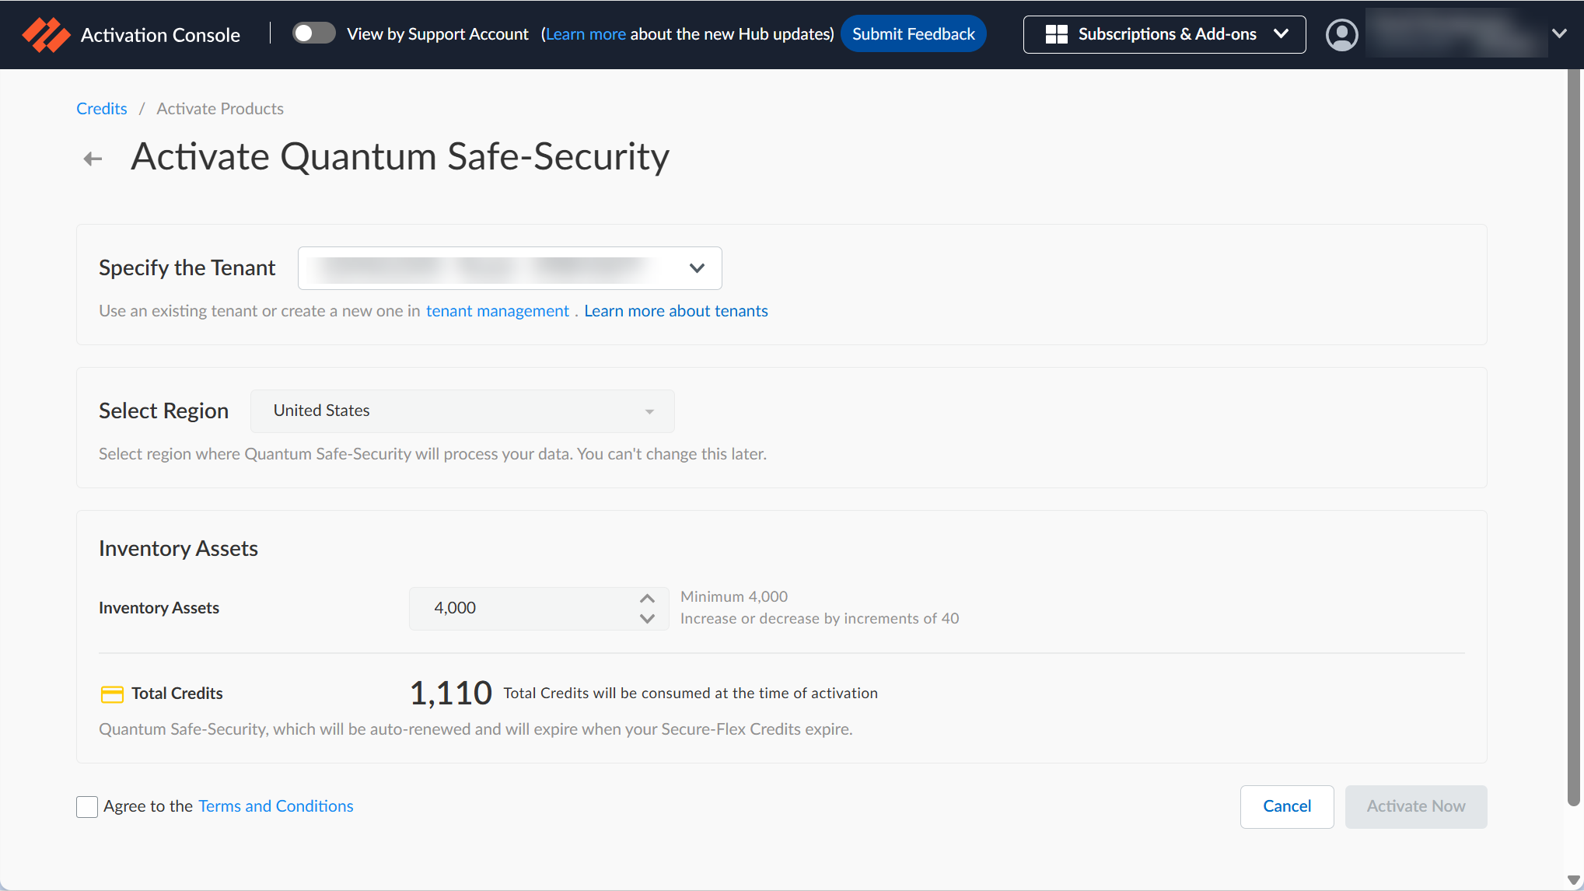Viewport: 1584px width, 891px height.
Task: Click the Palo Alto Networks logo icon
Action: tap(46, 34)
